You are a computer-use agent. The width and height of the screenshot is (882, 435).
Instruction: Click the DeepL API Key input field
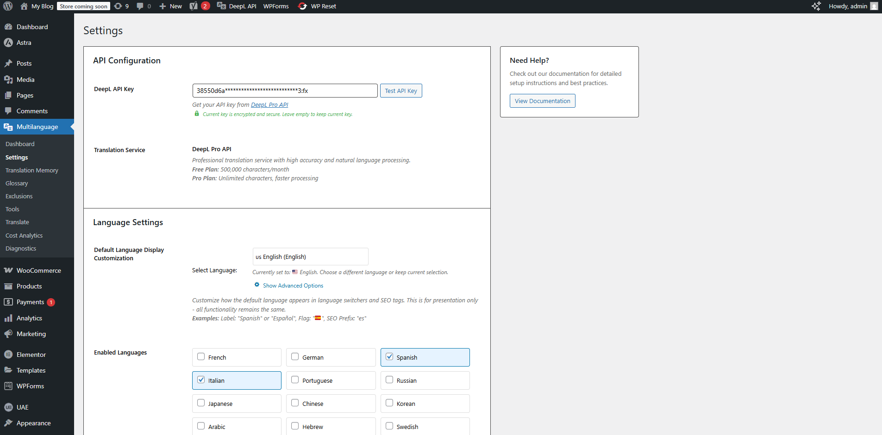[285, 91]
